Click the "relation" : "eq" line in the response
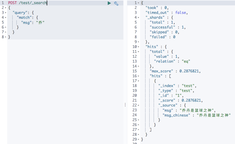The image size is (235, 144). coord(172,61)
